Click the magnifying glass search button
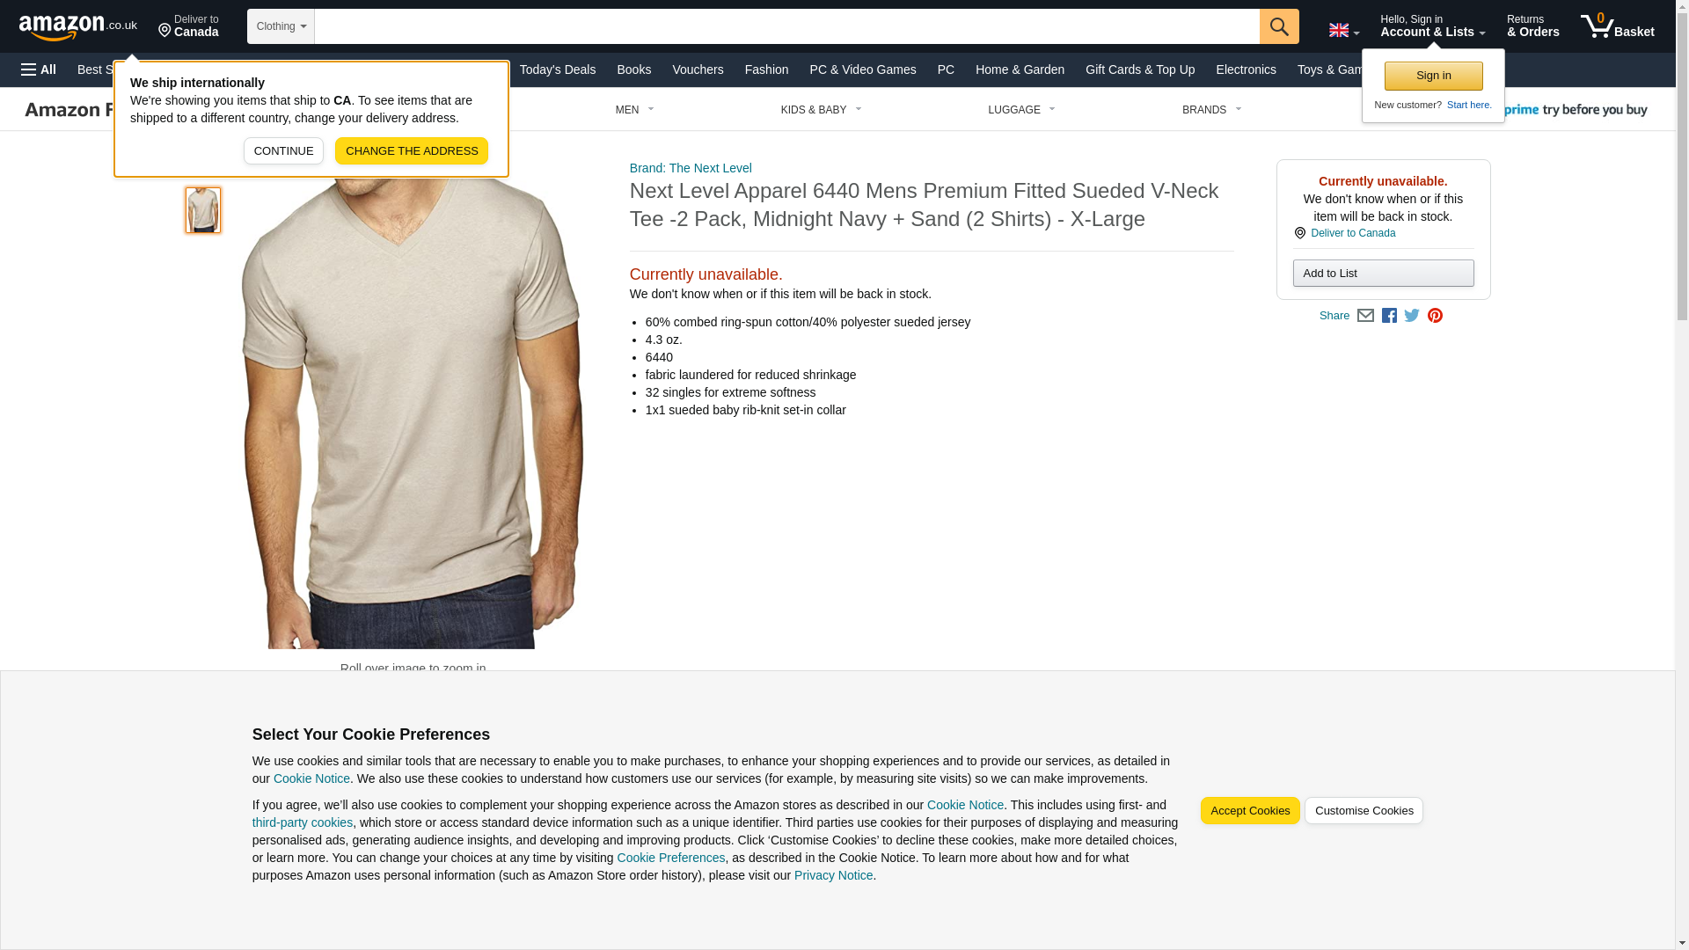 1279,26
